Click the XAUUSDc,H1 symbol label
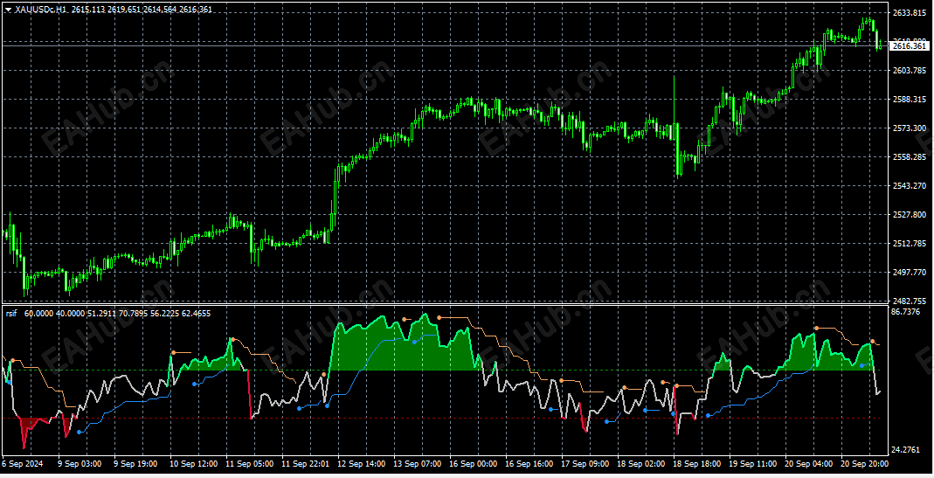This screenshot has height=478, width=934. (x=40, y=10)
